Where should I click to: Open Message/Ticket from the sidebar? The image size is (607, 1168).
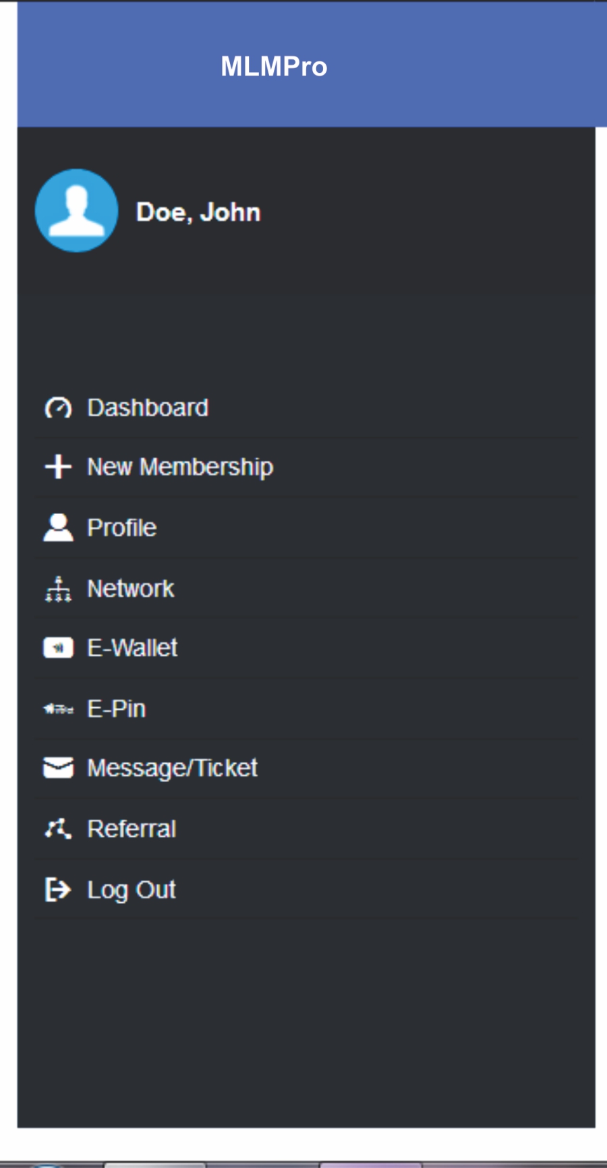173,768
